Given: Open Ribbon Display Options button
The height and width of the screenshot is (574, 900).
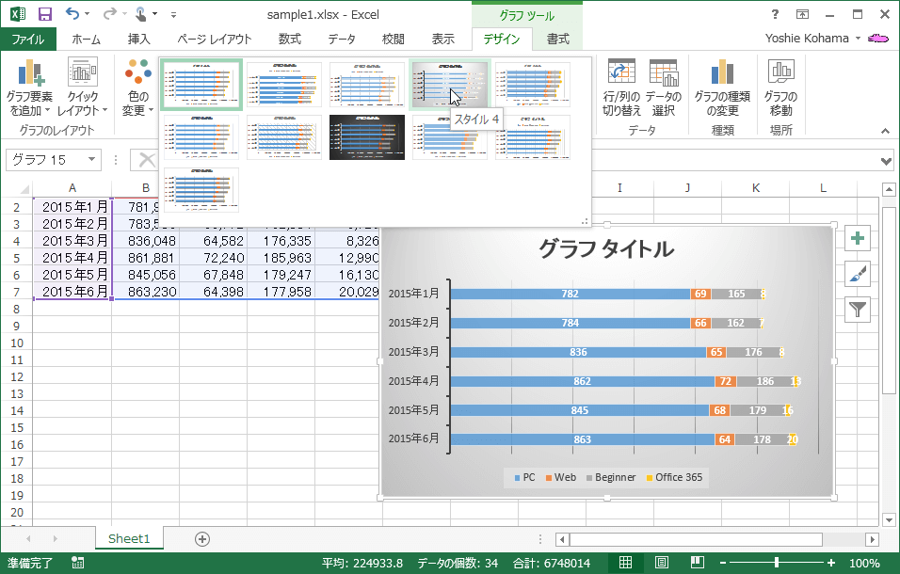Looking at the screenshot, I should (x=802, y=14).
